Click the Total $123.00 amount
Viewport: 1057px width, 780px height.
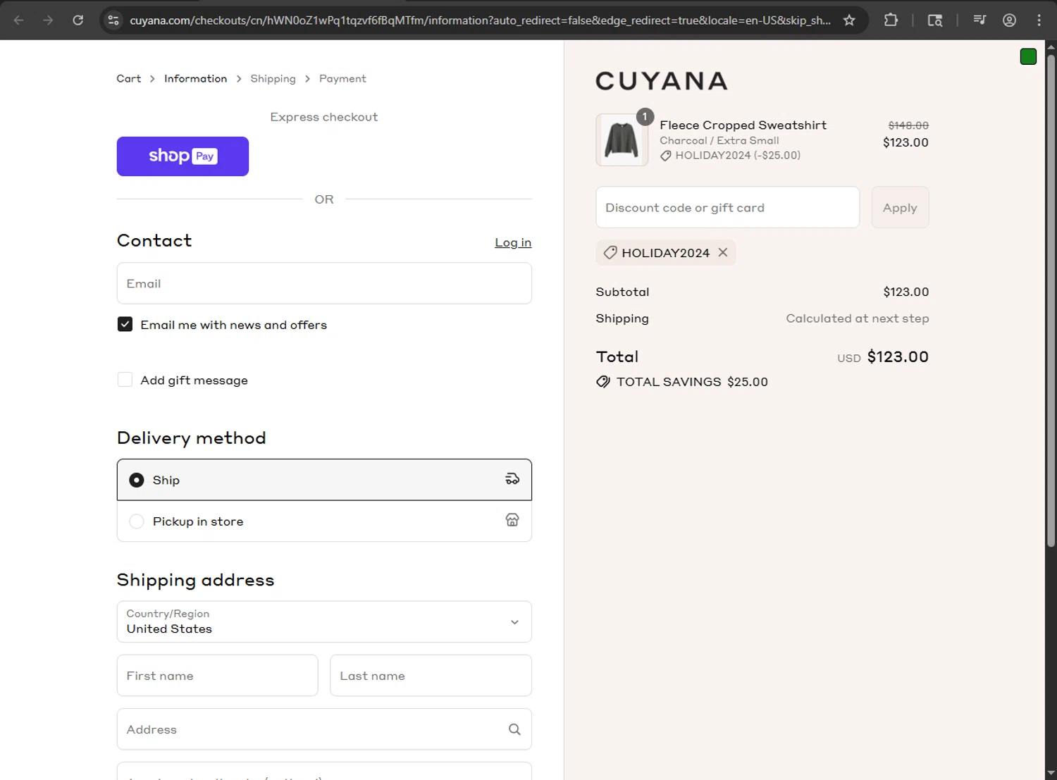coord(898,357)
